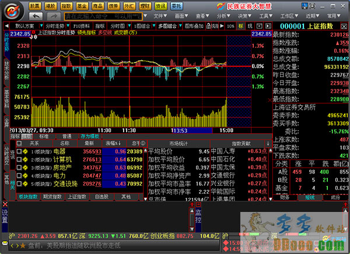Tick the header checkbox beside 关系
The image size is (350, 254).
(19, 143)
